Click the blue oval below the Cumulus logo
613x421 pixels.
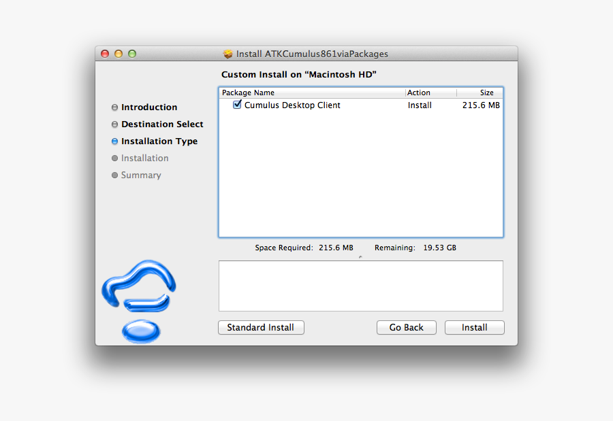pos(140,333)
